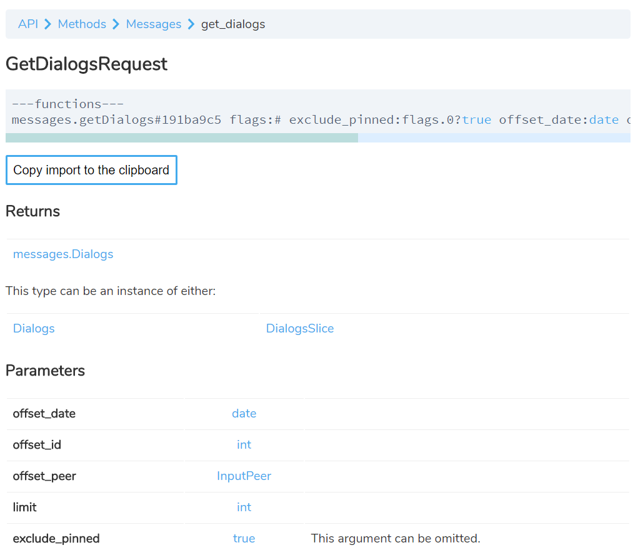Click the chevron icon before get_dialogs

[x=191, y=24]
